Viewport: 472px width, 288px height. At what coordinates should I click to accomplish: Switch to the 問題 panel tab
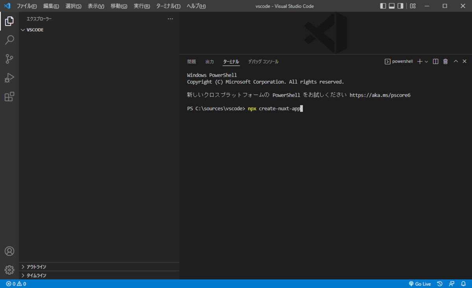(192, 62)
